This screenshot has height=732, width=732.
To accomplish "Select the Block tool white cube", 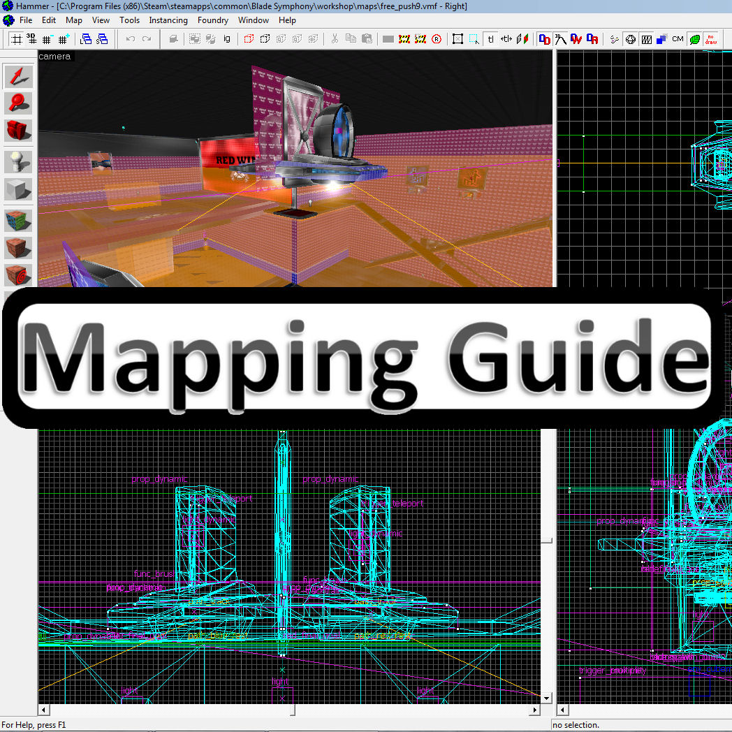I will click(18, 189).
